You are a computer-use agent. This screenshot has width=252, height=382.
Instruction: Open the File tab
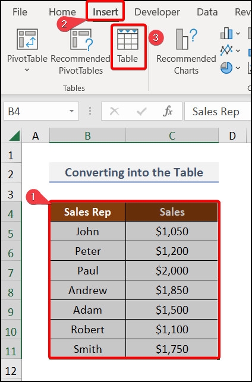[20, 12]
